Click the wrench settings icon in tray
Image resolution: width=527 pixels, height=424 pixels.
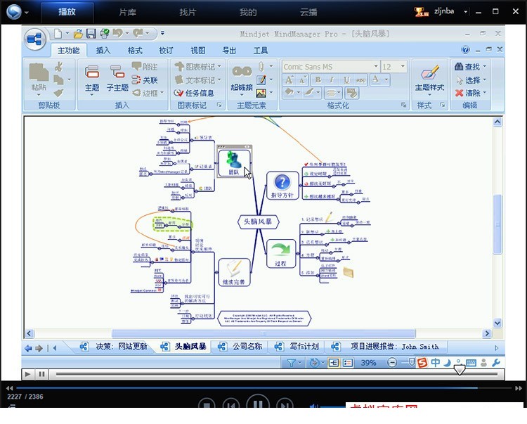496,362
